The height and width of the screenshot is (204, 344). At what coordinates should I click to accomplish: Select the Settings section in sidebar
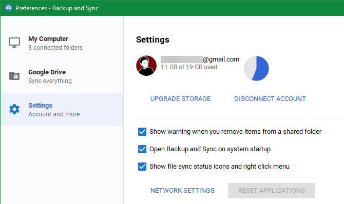(62, 109)
